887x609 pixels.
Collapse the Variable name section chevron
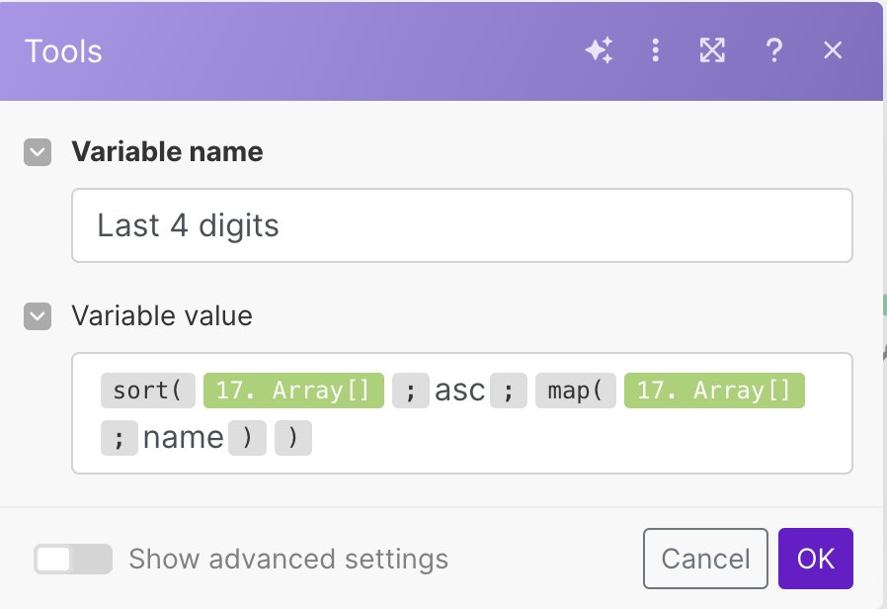38,152
